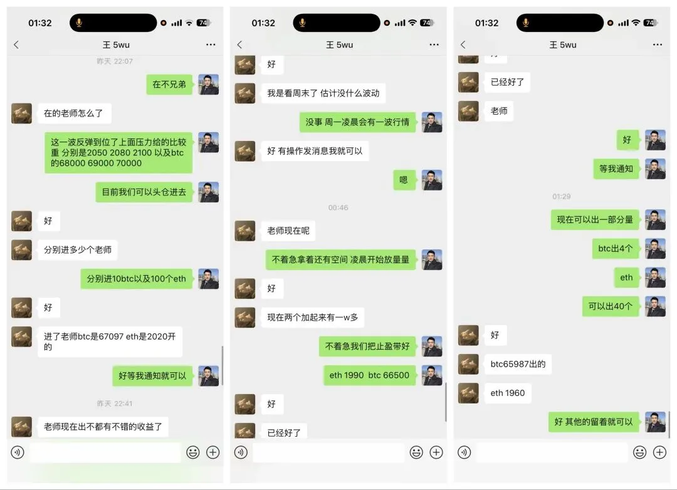677x490 pixels.
Task: Open emoji picker in right chat panel
Action: pos(639,452)
